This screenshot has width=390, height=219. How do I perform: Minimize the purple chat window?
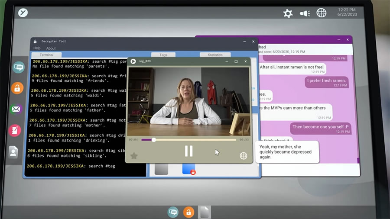coord(339,39)
